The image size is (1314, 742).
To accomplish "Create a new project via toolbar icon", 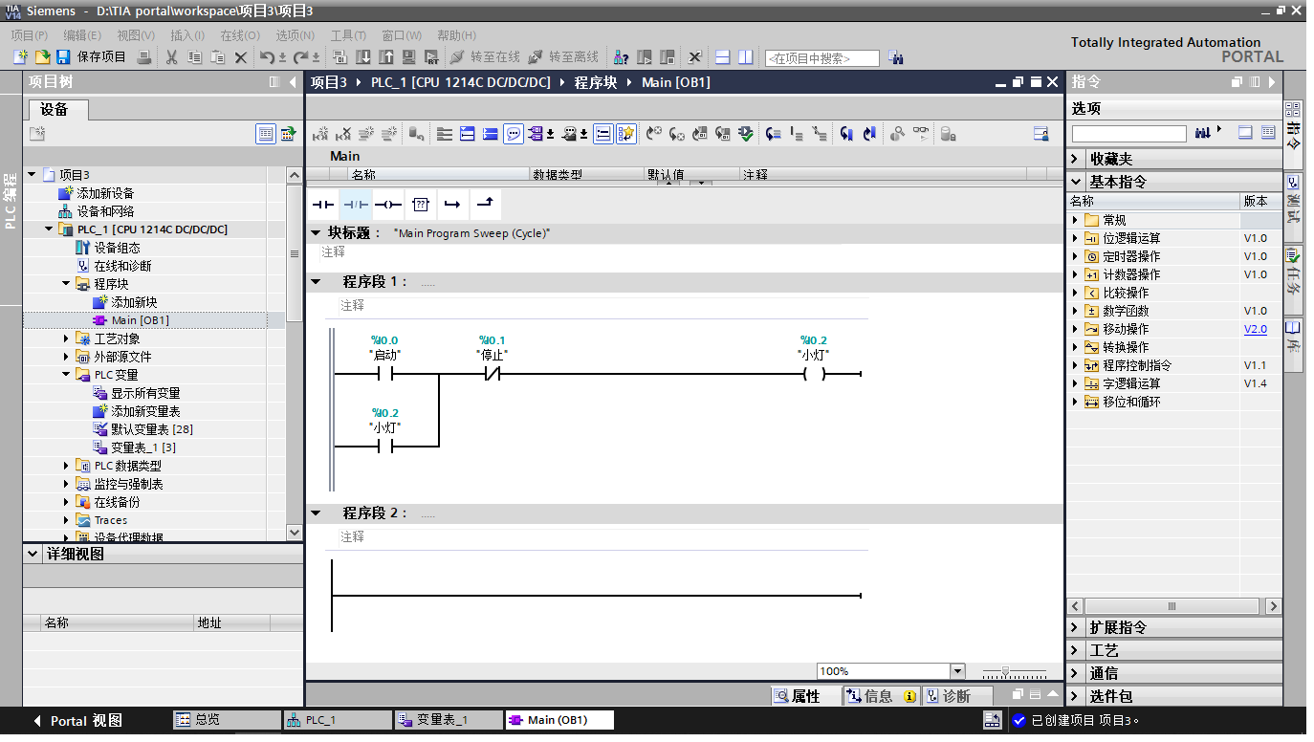I will (20, 57).
